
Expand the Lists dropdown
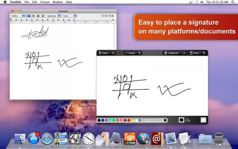tap(69, 16)
